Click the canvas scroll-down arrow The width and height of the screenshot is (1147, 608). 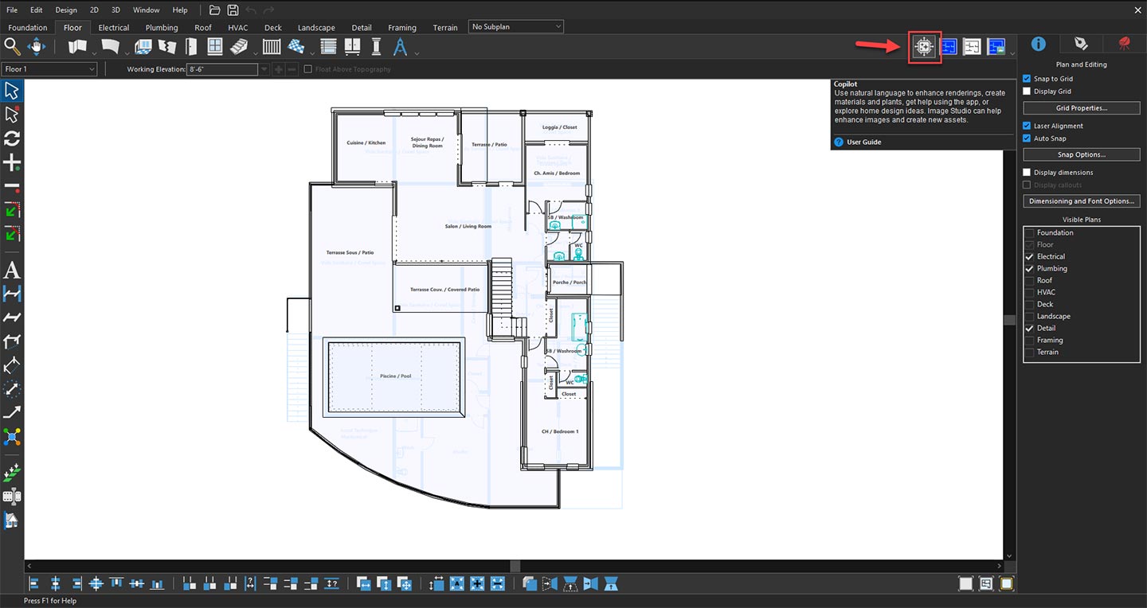1009,556
